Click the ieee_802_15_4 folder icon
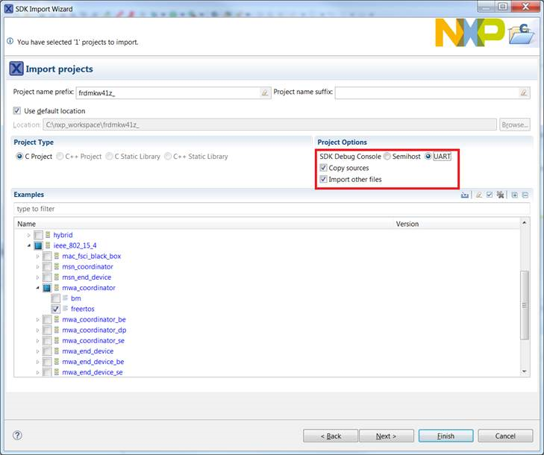Image resolution: width=544 pixels, height=455 pixels. click(48, 245)
